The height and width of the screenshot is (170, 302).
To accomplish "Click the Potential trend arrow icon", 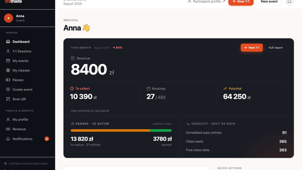I will pos(225,88).
